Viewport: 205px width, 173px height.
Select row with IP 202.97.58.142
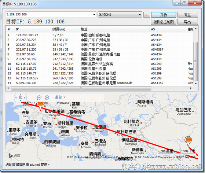click(100, 59)
